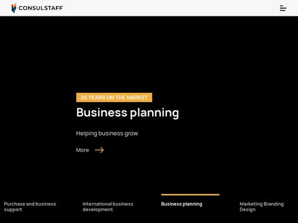Switch to Marketing Branding Design tab
Image resolution: width=298 pixels, height=223 pixels.
(261, 207)
